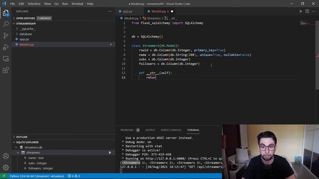Switch to the Output panel tab
Image resolution: width=319 pixels, height=179 pixels.
click(x=150, y=130)
